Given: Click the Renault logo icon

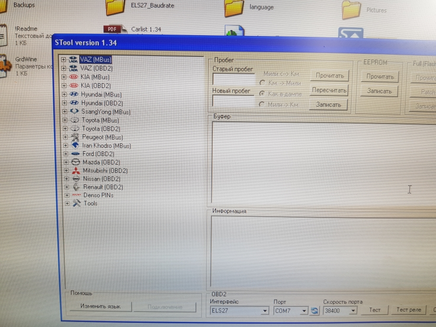Looking at the screenshot, I should [76, 187].
